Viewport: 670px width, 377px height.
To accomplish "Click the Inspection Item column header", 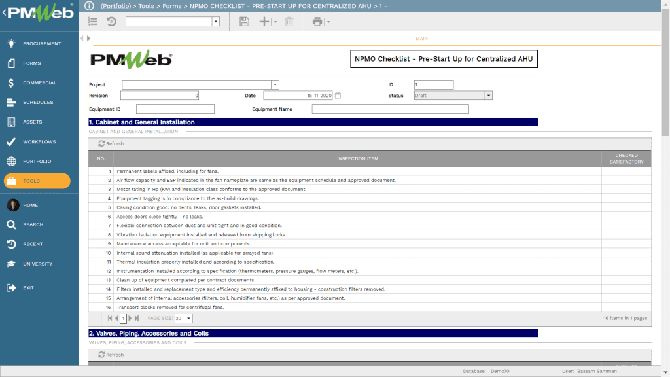I will click(x=358, y=158).
